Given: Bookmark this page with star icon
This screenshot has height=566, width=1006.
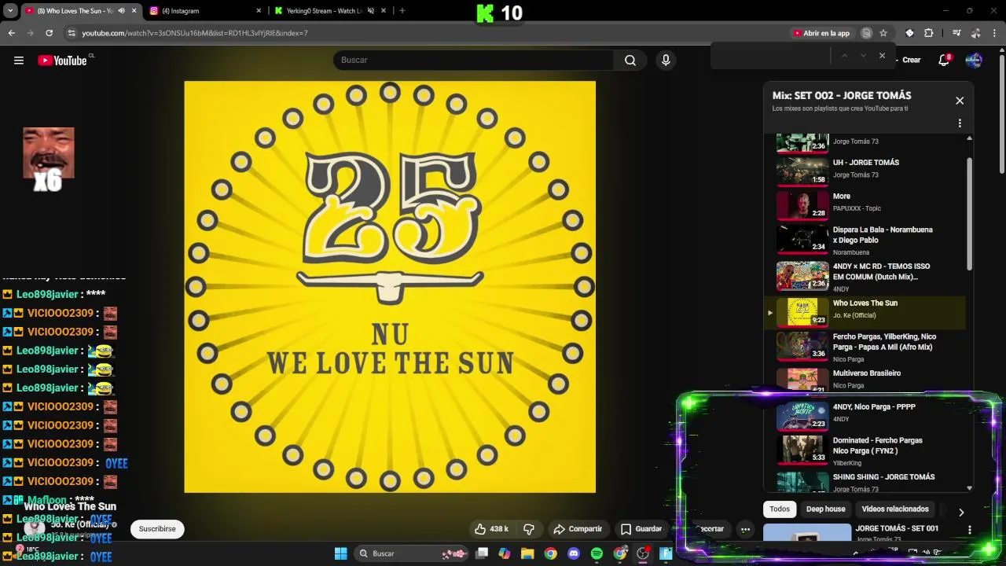Looking at the screenshot, I should click(883, 33).
